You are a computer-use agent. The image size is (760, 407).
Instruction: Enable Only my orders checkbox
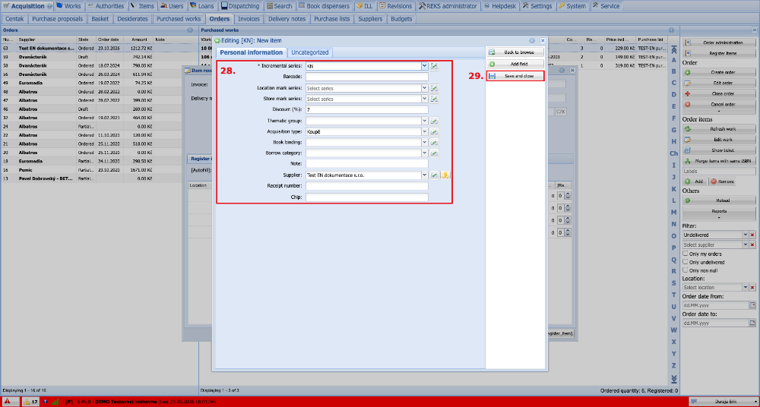686,254
